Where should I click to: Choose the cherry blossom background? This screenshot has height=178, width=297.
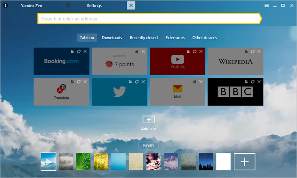tap(154, 162)
